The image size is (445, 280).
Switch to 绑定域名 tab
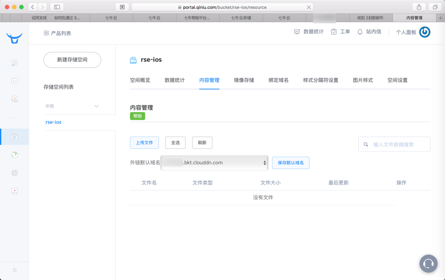pos(279,80)
